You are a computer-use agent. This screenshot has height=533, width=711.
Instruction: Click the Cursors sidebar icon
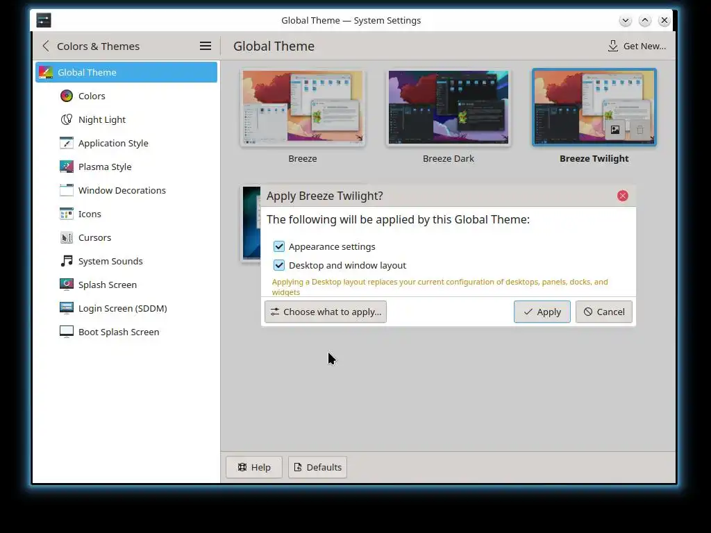pyautogui.click(x=67, y=237)
